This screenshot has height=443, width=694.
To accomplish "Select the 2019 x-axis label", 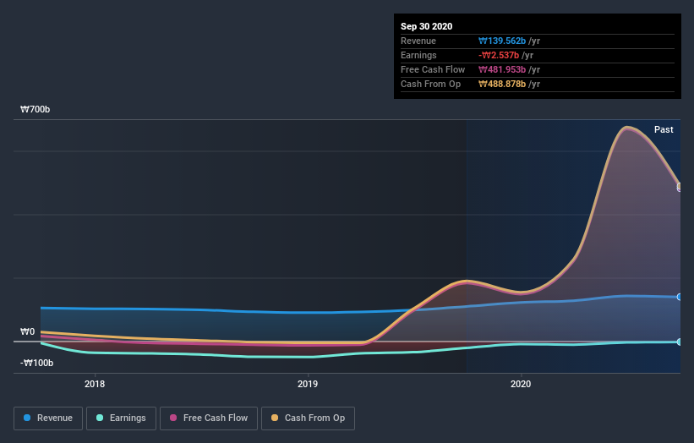I will pyautogui.click(x=308, y=384).
